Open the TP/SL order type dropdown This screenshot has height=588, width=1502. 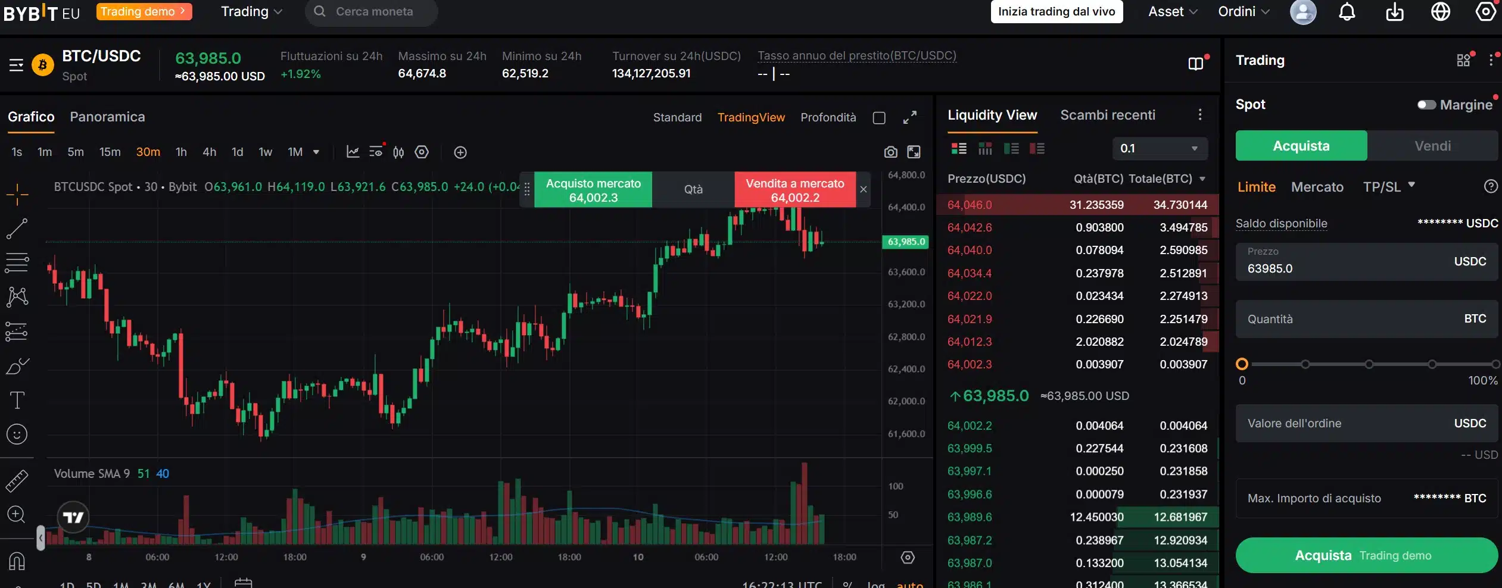(1389, 187)
